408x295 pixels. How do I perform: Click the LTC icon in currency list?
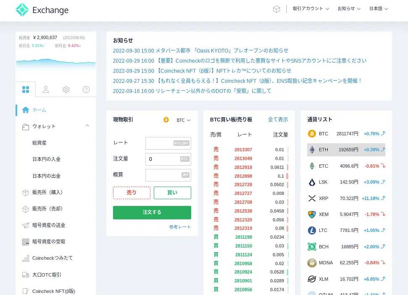click(x=312, y=230)
